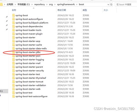This screenshot has width=137, height=112.
Task: Click the spring-boot-starter folder icon
Action: pyautogui.click(x=14, y=37)
